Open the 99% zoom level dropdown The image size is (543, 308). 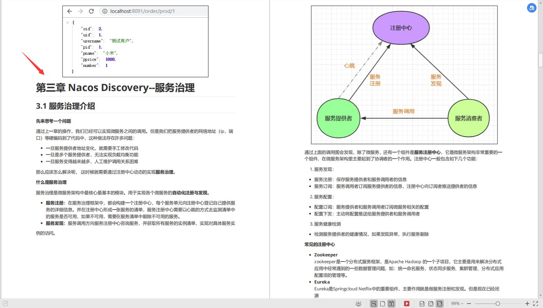point(457,304)
